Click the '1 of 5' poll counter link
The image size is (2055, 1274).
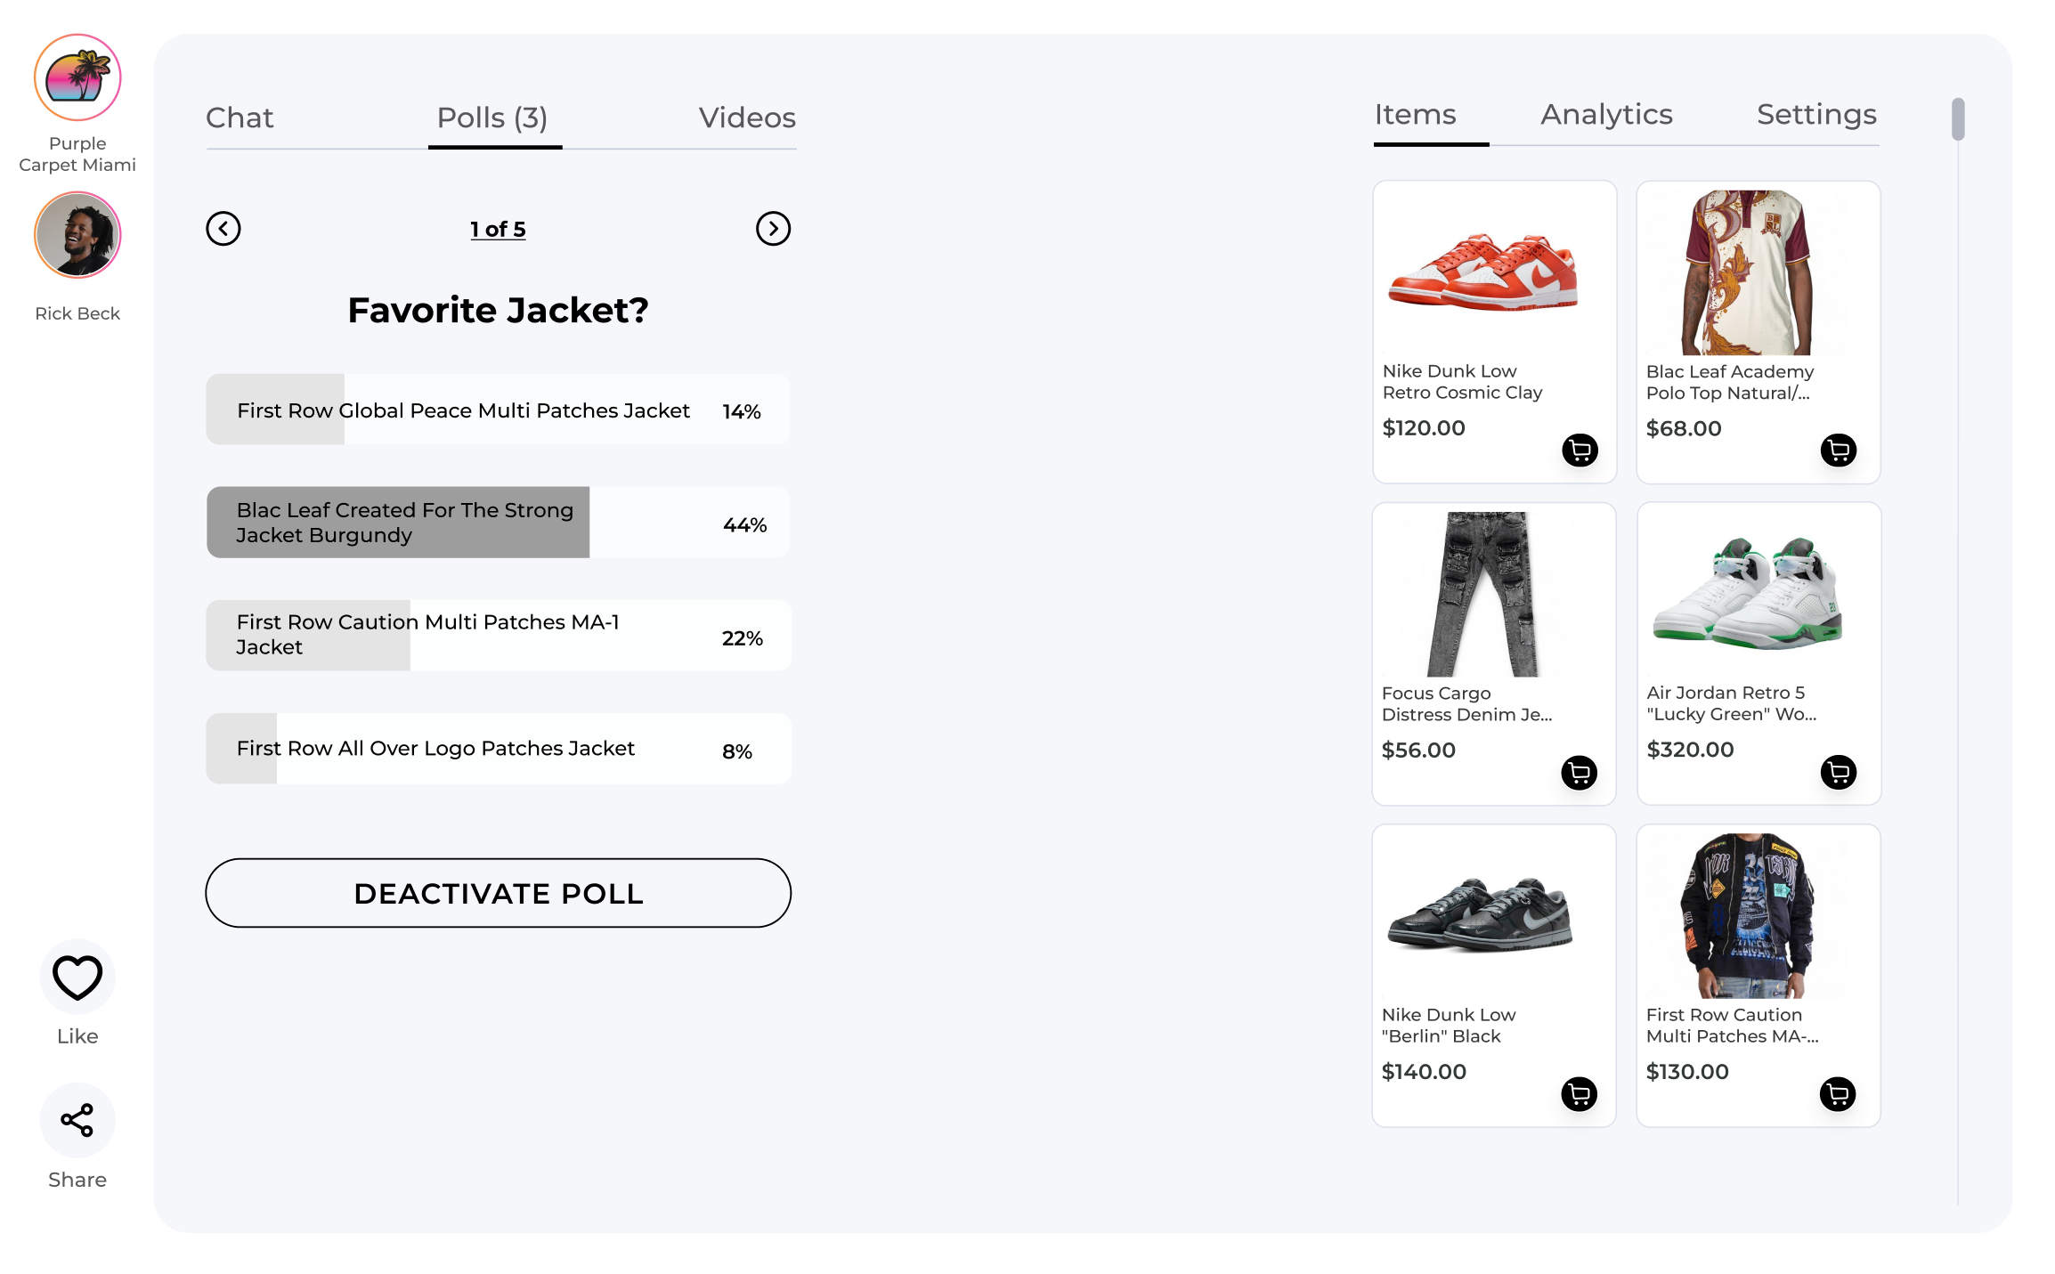tap(498, 229)
